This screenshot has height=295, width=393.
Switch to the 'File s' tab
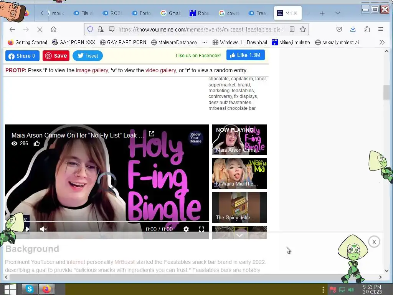(83, 13)
